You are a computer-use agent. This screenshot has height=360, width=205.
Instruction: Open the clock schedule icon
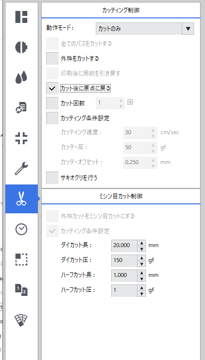(x=21, y=229)
